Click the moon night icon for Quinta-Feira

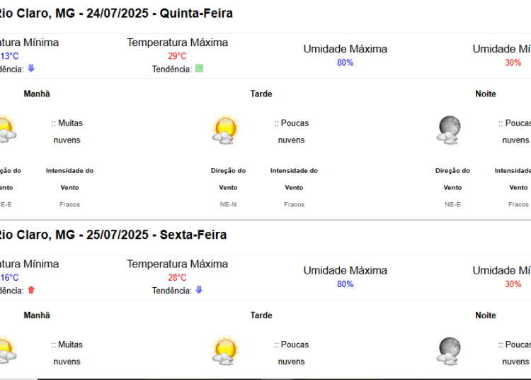click(x=449, y=130)
